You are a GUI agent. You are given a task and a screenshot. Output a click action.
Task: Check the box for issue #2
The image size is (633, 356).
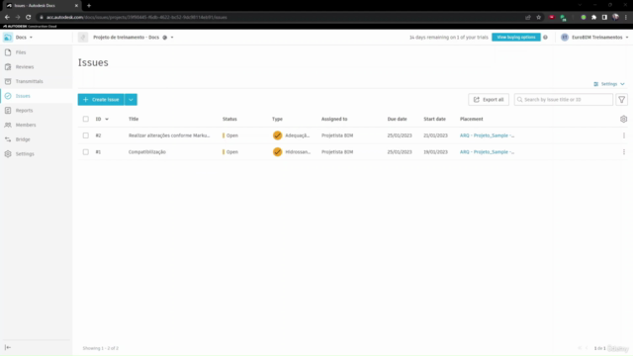(x=86, y=135)
